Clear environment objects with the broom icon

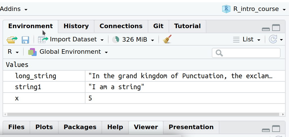coord(167,39)
